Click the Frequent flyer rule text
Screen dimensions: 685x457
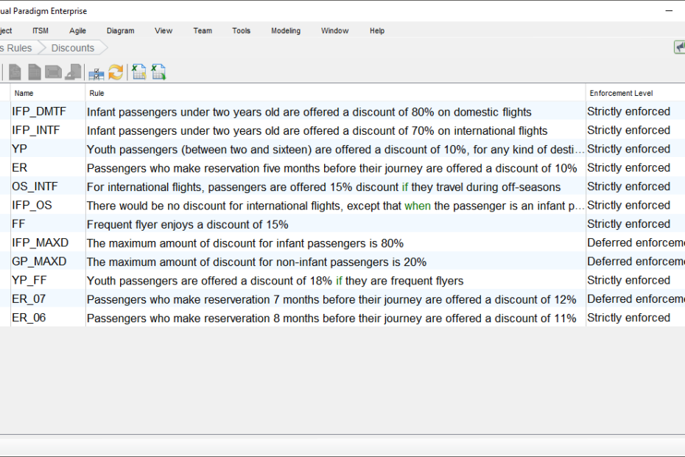pos(187,225)
